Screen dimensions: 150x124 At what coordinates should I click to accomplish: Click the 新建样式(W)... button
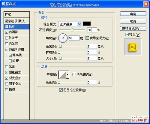133,29
